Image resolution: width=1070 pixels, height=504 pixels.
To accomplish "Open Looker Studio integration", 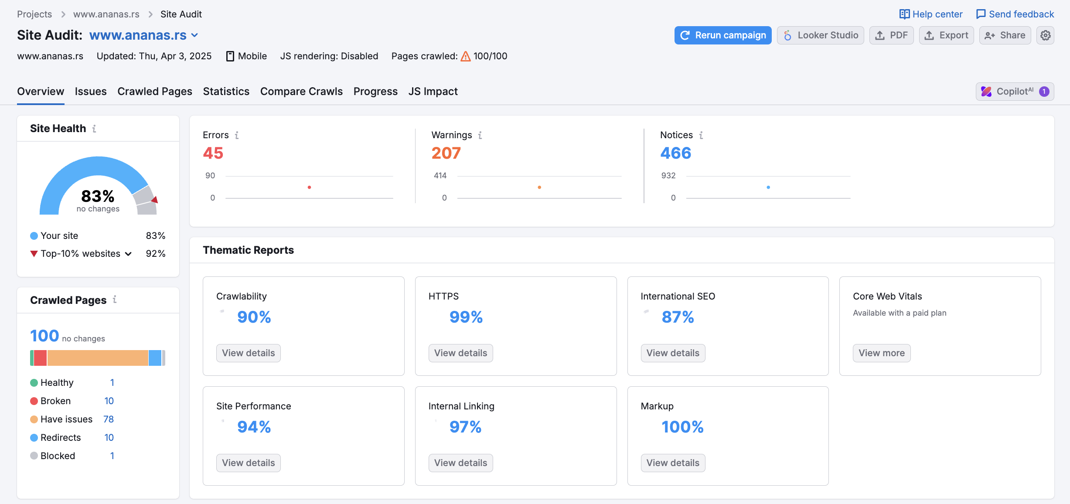I will pyautogui.click(x=821, y=35).
